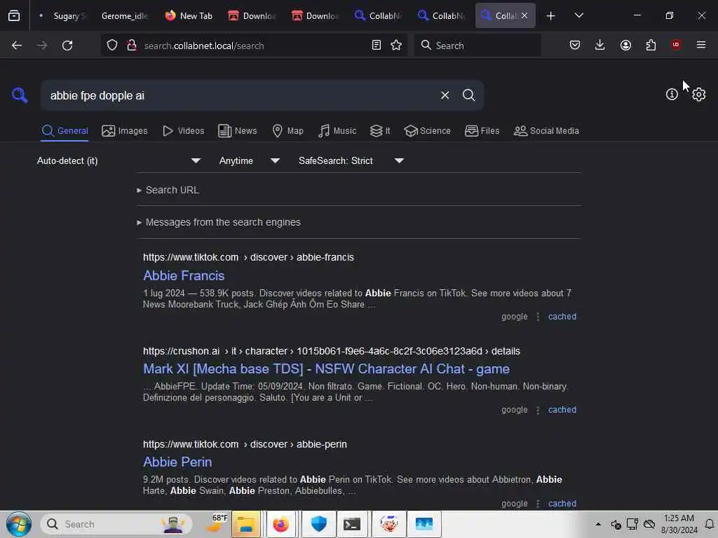Image resolution: width=718 pixels, height=538 pixels.
Task: Go back with browser back arrow
Action: (x=17, y=46)
